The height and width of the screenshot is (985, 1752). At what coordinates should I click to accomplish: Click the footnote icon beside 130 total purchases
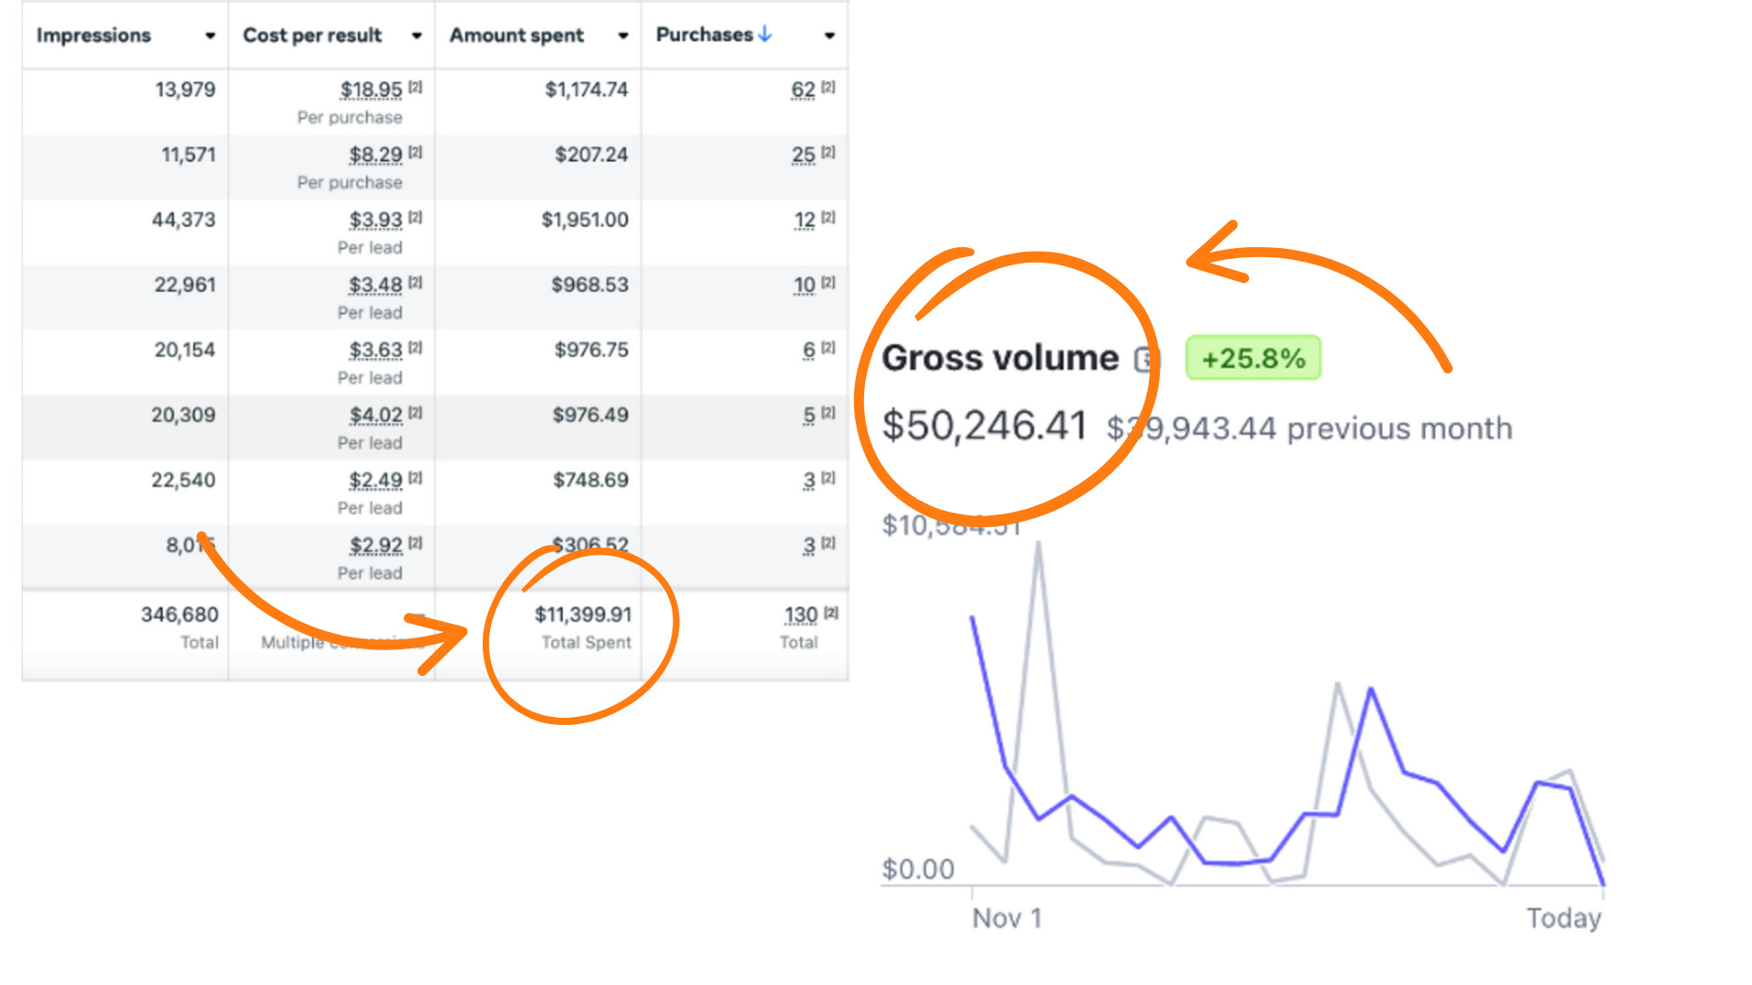tap(830, 613)
